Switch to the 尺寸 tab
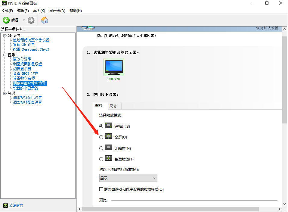 pos(114,106)
